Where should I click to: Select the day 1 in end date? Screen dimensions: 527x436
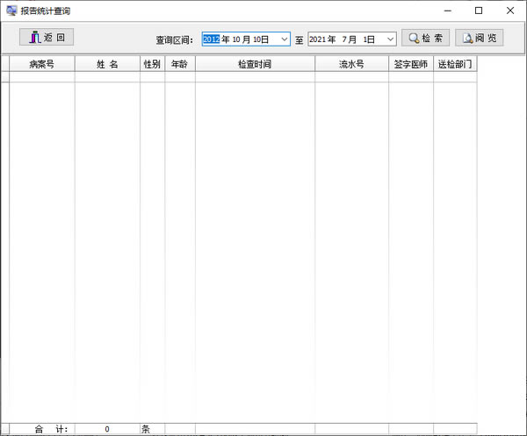(x=365, y=39)
